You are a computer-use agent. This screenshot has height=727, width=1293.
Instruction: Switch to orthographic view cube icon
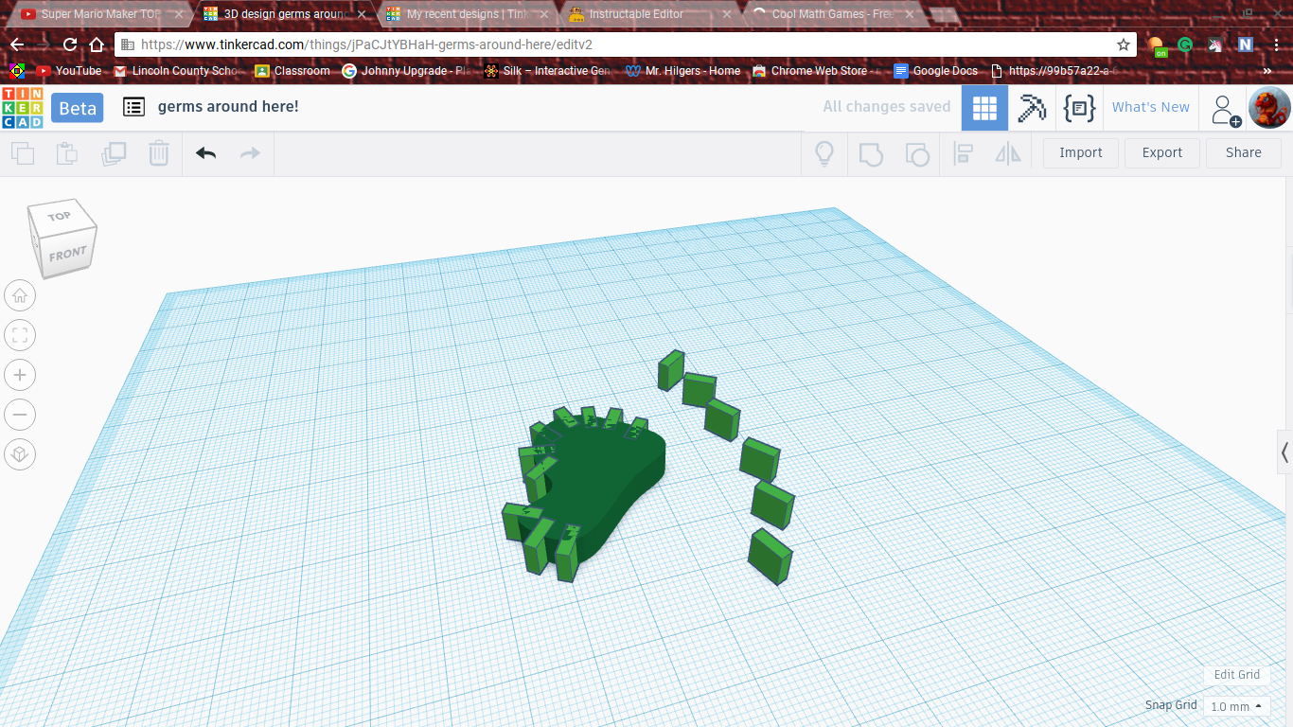tap(20, 454)
